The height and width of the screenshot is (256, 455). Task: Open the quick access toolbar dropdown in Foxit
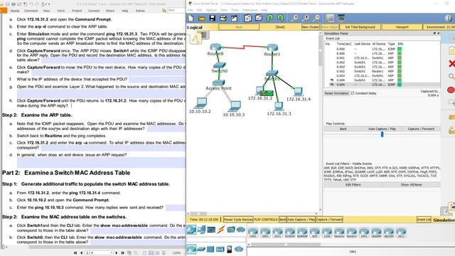(48, 4)
